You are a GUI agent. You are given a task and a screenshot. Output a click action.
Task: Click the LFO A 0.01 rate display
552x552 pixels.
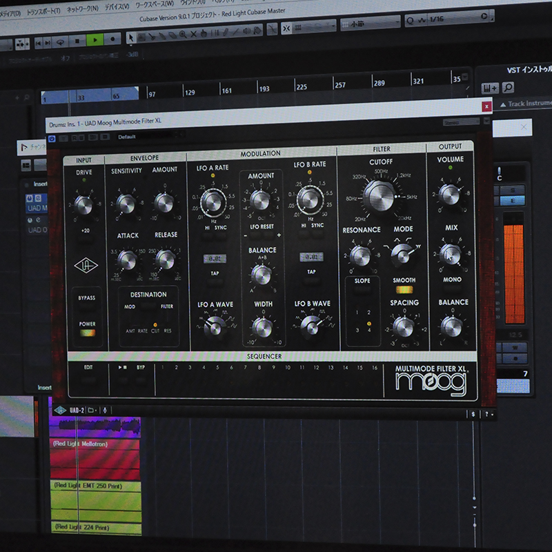215,259
